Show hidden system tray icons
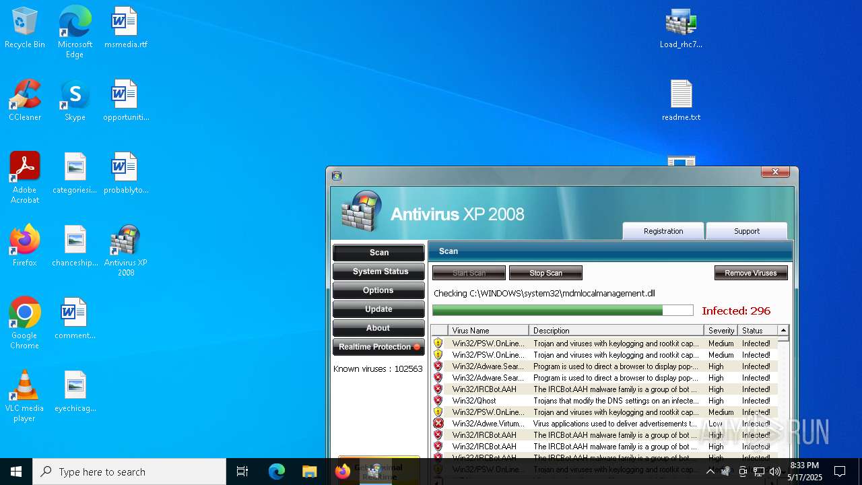 coord(710,472)
